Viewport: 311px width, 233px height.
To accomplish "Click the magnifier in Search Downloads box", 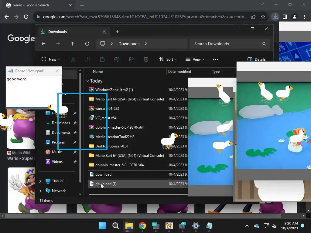I will pos(264,44).
